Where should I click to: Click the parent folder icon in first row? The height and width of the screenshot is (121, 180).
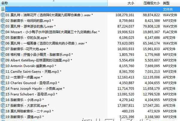pyautogui.click(x=3, y=9)
